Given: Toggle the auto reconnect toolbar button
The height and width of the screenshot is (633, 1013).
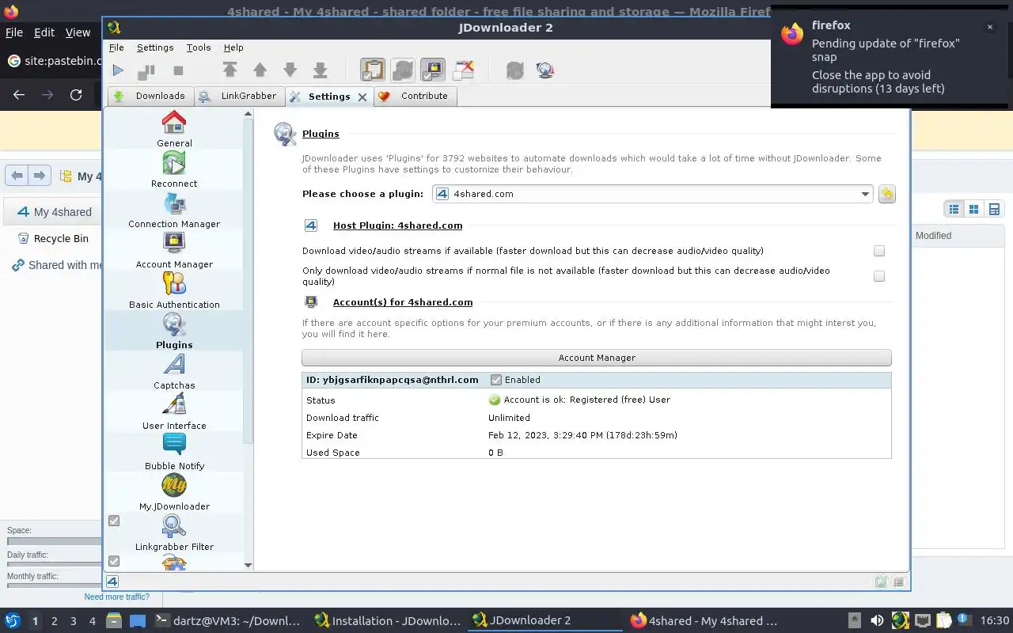Looking at the screenshot, I should coord(403,70).
